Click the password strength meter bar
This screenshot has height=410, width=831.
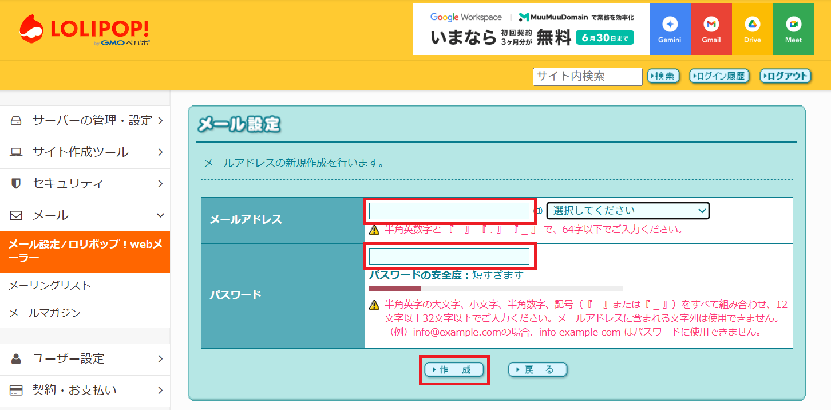[x=496, y=289]
